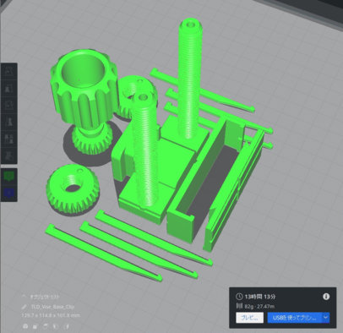Image resolution: width=343 pixels, height=333 pixels.
Task: Click the print via USB button
Action: [x=294, y=318]
